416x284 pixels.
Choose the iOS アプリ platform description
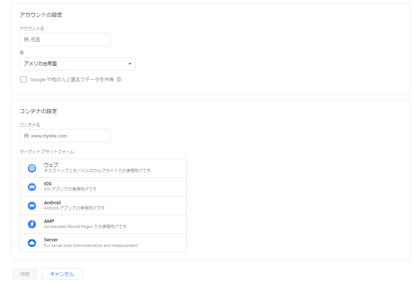[70, 189]
